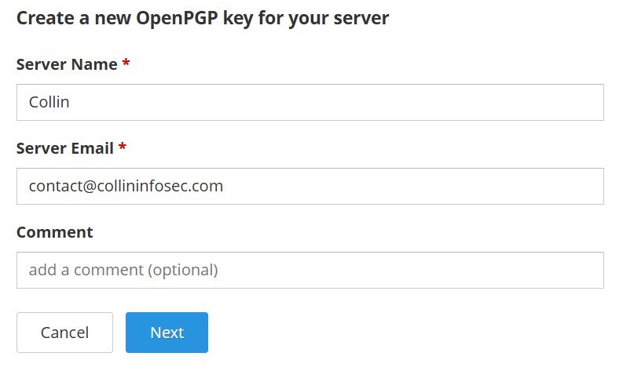
Task: Click the "add a comment (optional)" placeholder
Action: 123,271
